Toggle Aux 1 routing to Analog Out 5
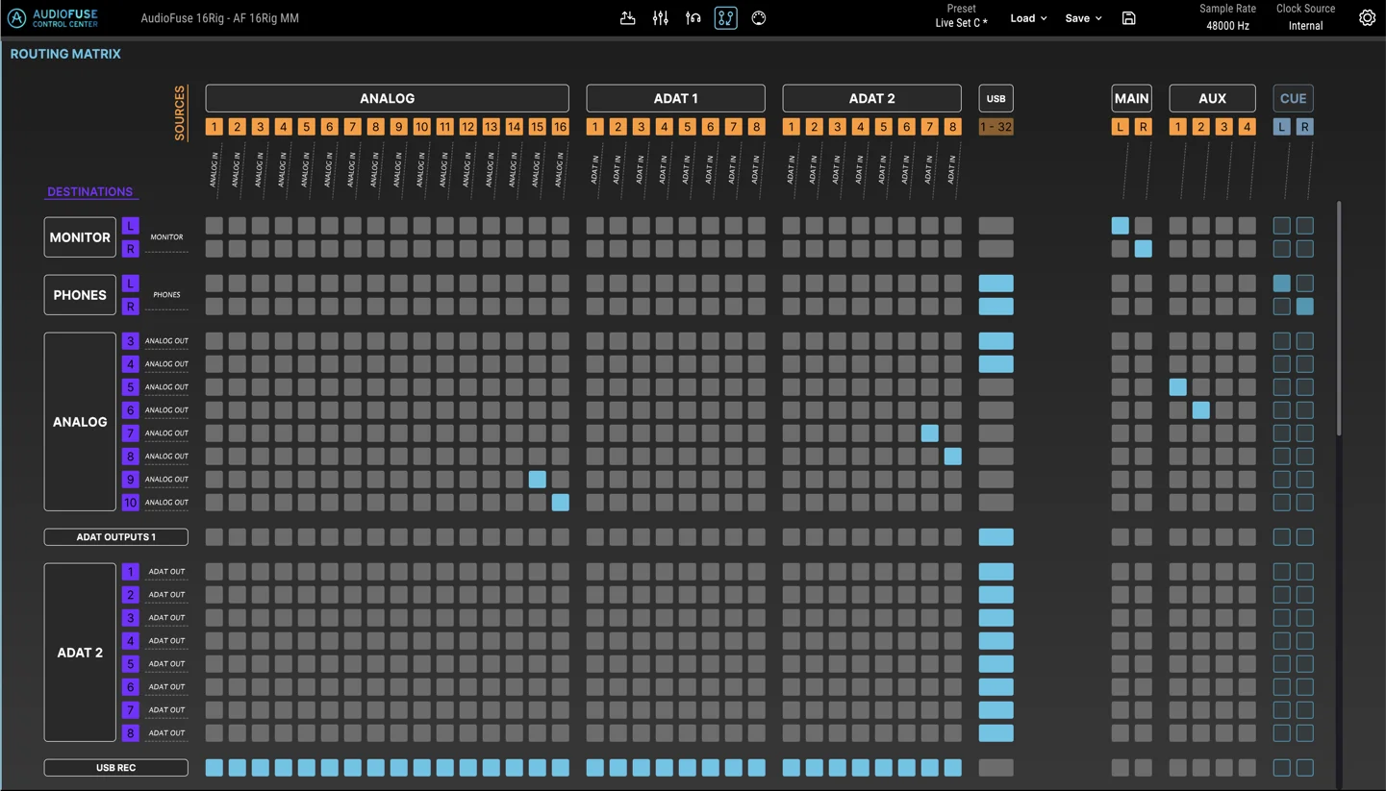Image resolution: width=1386 pixels, height=791 pixels. (1177, 387)
